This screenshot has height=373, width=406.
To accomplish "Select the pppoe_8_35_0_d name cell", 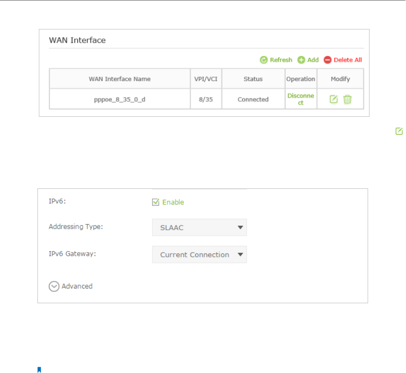I will tap(120, 100).
